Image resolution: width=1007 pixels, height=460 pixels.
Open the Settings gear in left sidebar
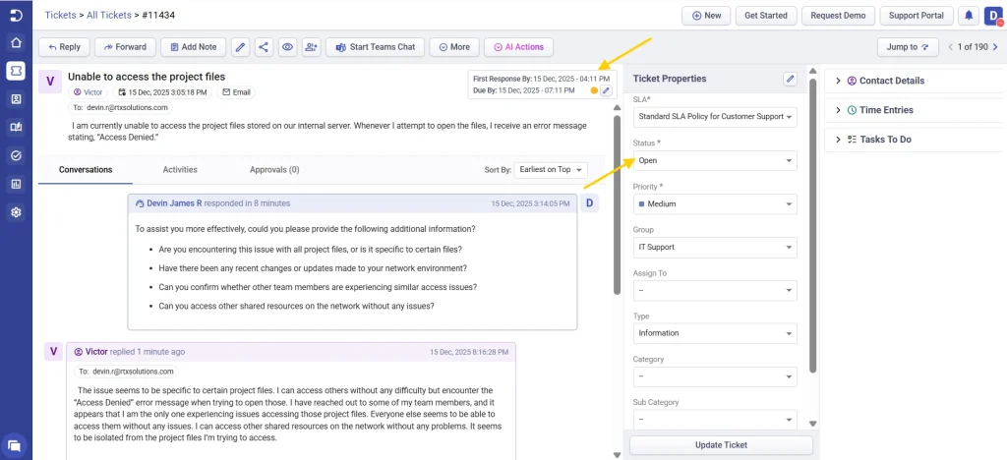coord(16,212)
